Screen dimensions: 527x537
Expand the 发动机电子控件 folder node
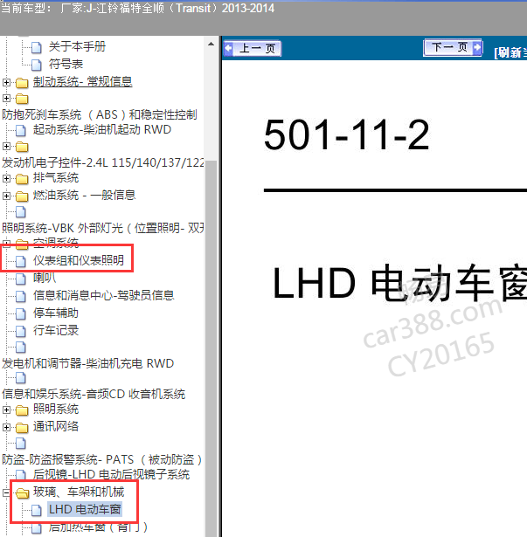click(x=6, y=146)
